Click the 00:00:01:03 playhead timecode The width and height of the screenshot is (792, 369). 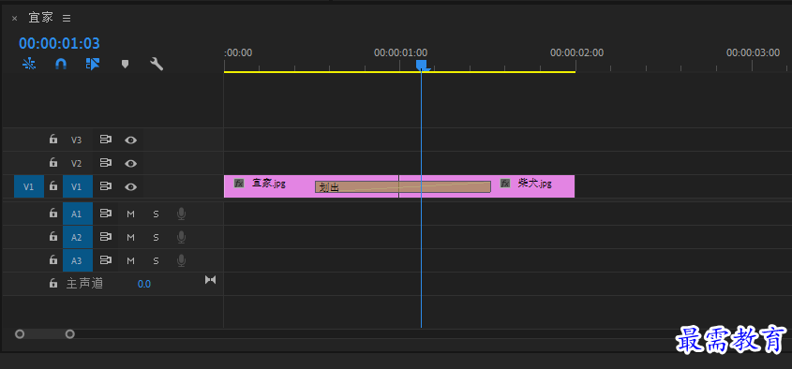click(x=59, y=43)
